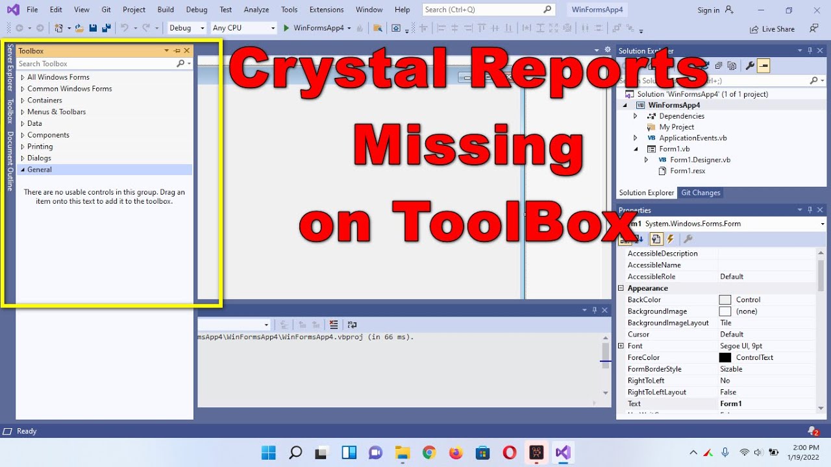The image size is (831, 467).
Task: Expand Menus & Toolbars toolbox group
Action: point(23,112)
